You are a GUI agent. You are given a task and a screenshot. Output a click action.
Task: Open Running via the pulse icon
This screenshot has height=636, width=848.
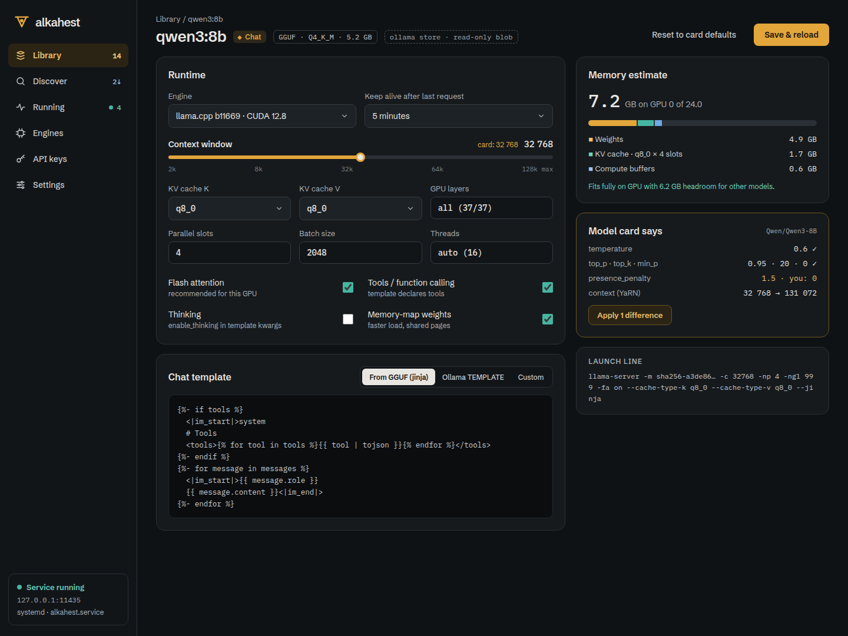(x=21, y=107)
